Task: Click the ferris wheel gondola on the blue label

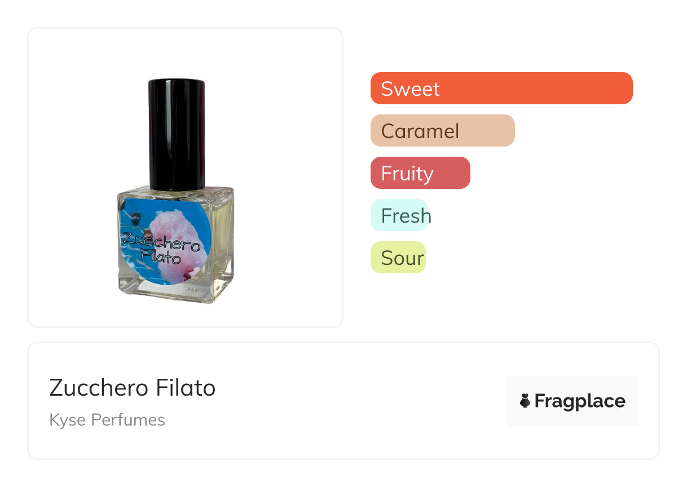Action: (132, 215)
